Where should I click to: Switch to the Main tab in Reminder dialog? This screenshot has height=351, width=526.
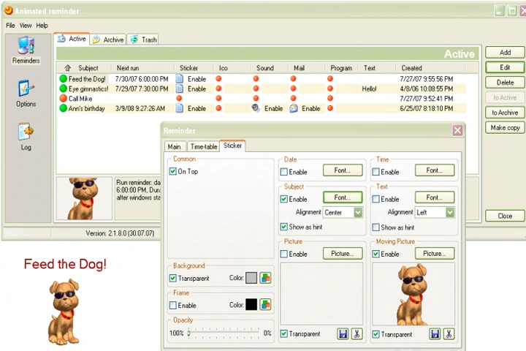pos(175,146)
